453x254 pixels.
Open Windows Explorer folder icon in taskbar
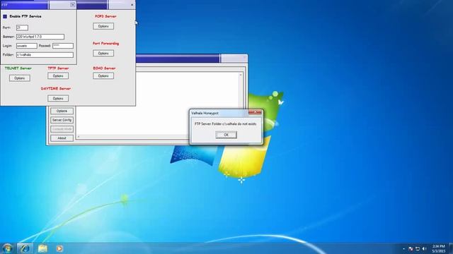42,248
